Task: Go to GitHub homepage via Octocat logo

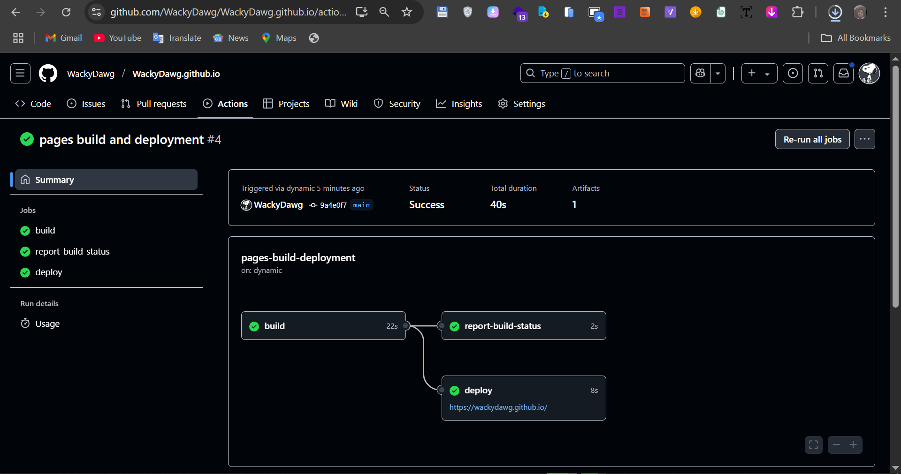Action: click(48, 74)
